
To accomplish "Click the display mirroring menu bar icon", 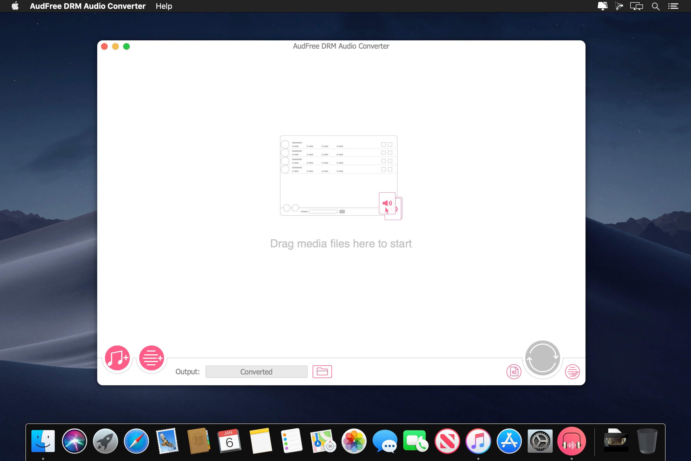I will click(x=636, y=6).
